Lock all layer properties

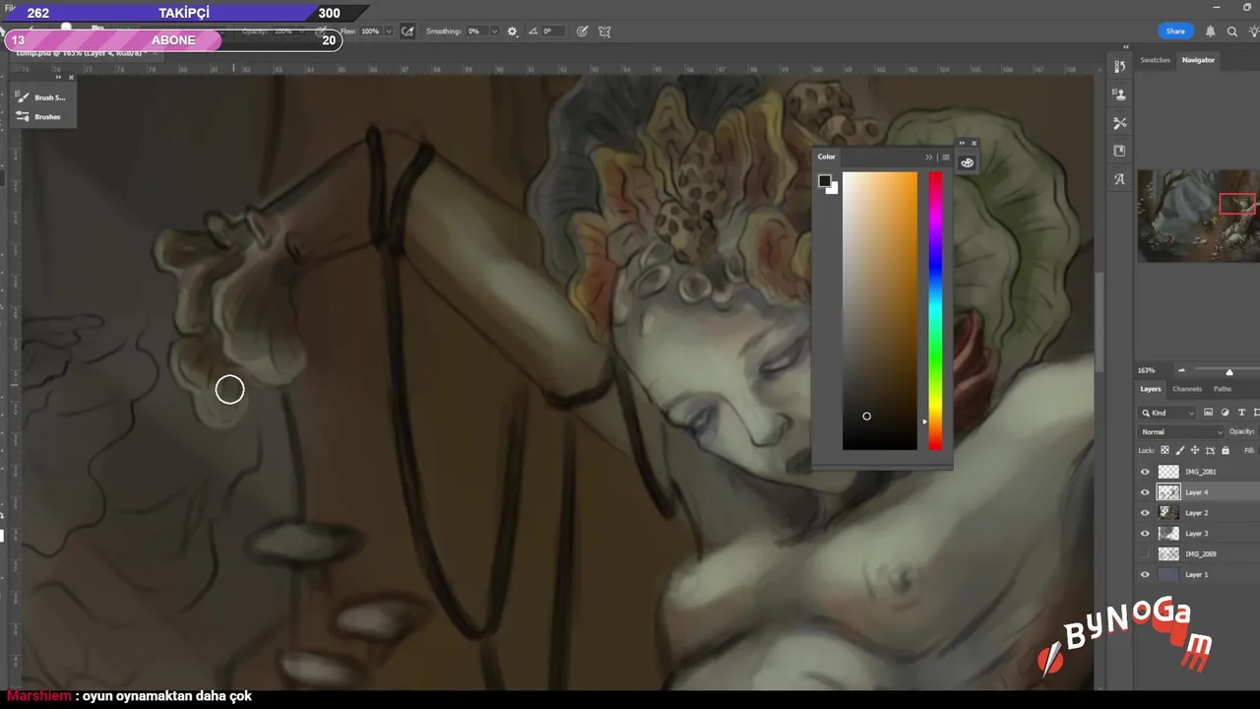tap(1225, 451)
